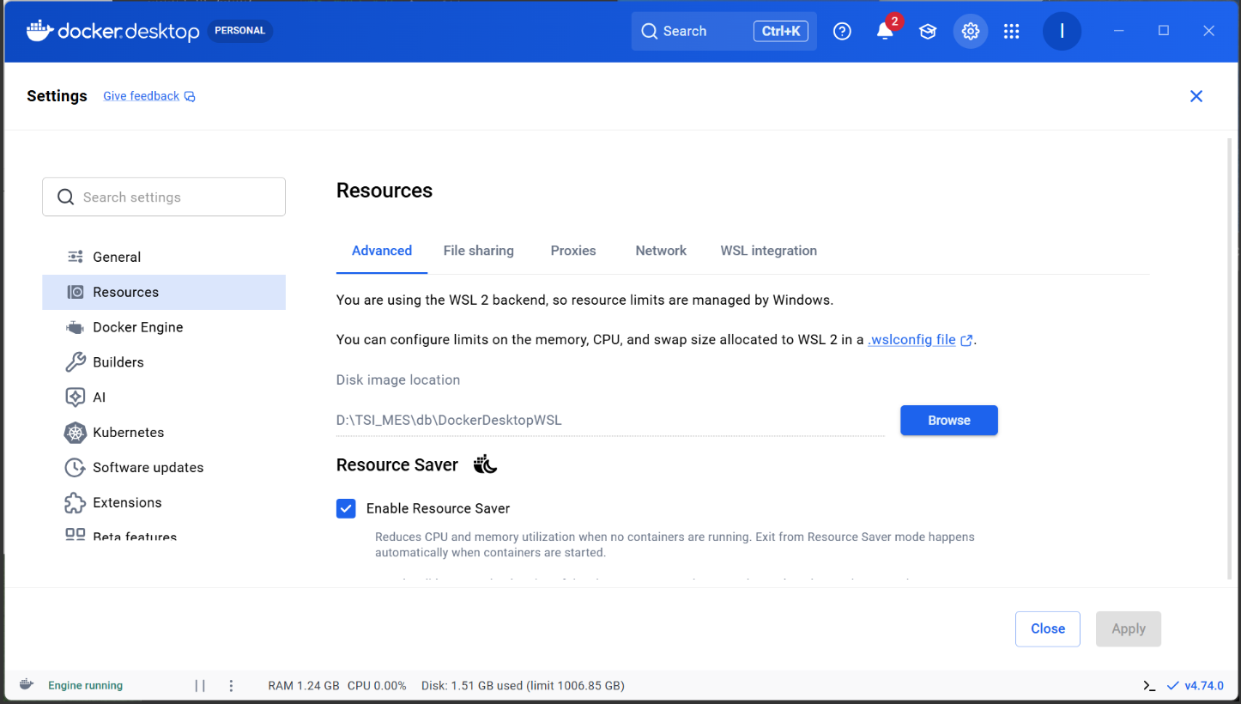The image size is (1241, 704).
Task: Open the apps grid menu icon
Action: click(1012, 31)
